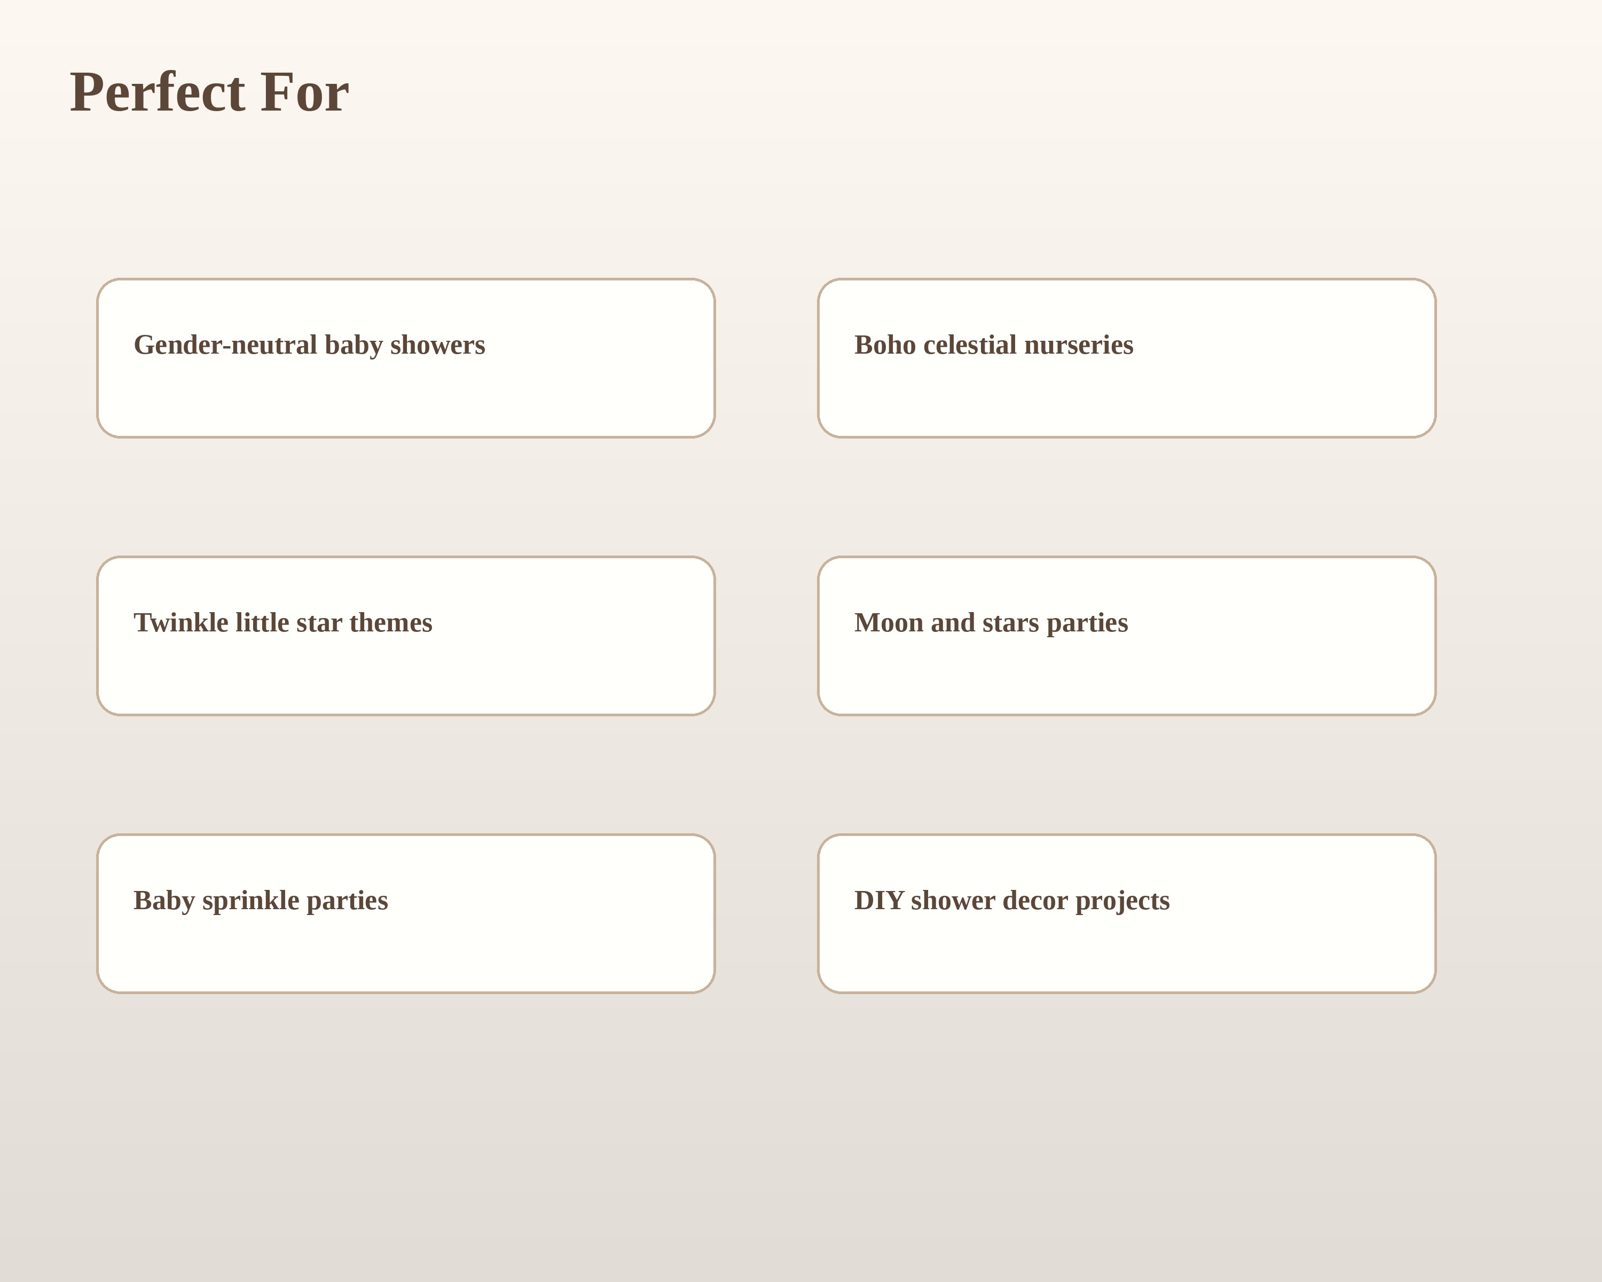Click the word Boho in the nurseries card
Image resolution: width=1602 pixels, height=1282 pixels.
[885, 345]
